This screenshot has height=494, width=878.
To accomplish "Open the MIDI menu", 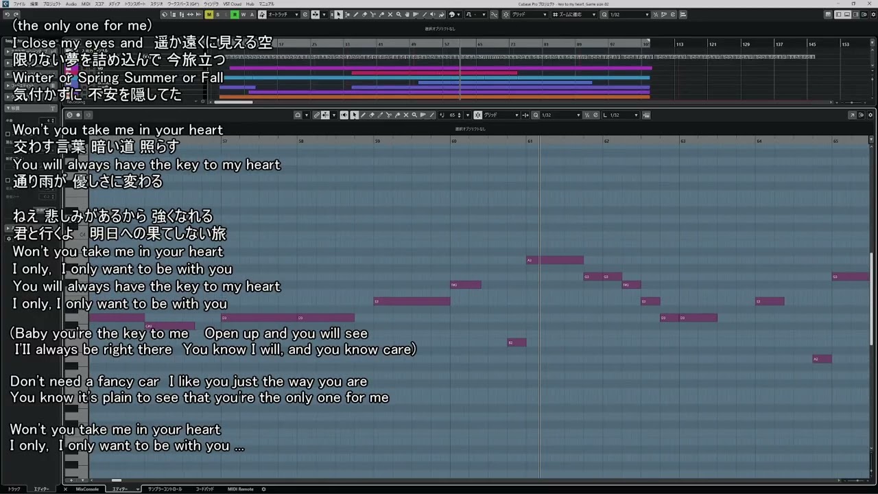I will [86, 3].
